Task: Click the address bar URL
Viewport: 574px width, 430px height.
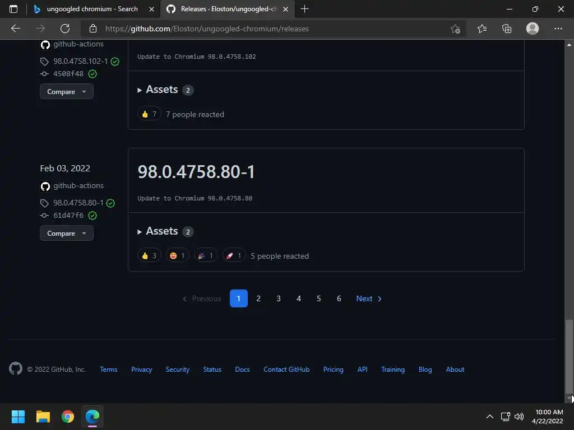Action: click(207, 29)
